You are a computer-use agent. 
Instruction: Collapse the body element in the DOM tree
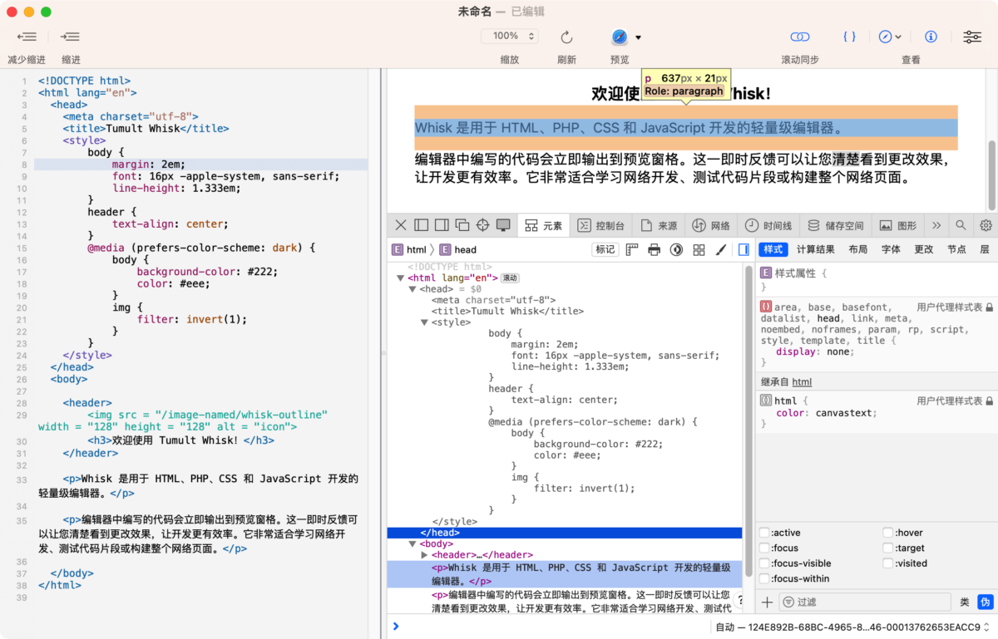click(x=412, y=543)
